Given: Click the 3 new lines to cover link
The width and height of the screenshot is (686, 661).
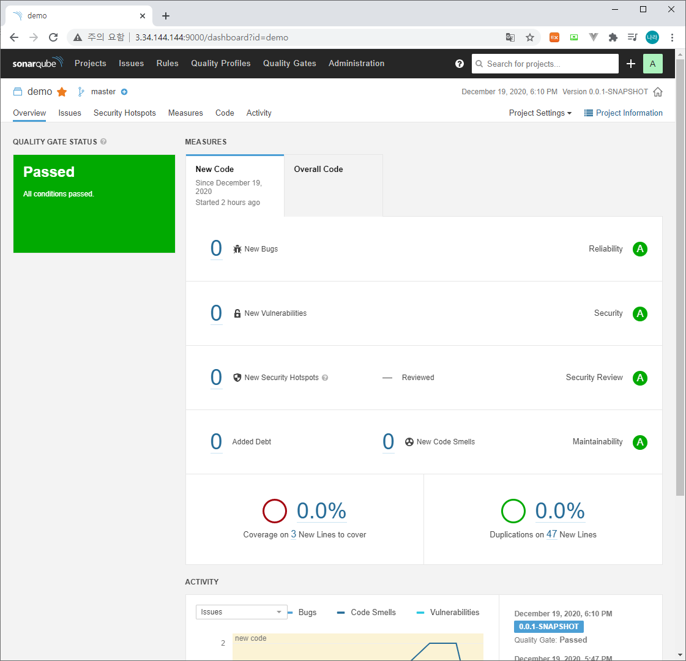Looking at the screenshot, I should (294, 534).
